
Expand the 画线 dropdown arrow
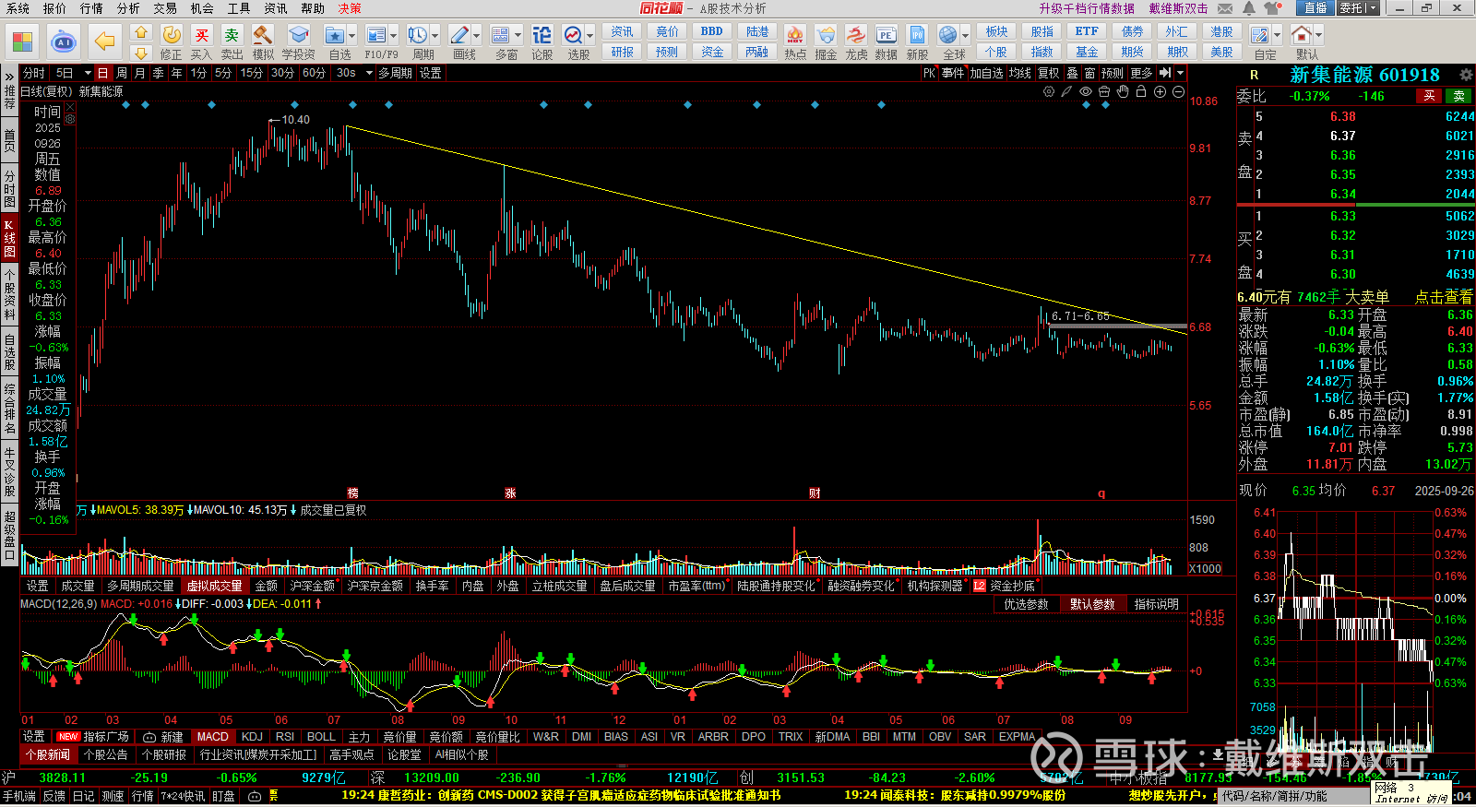(x=477, y=35)
